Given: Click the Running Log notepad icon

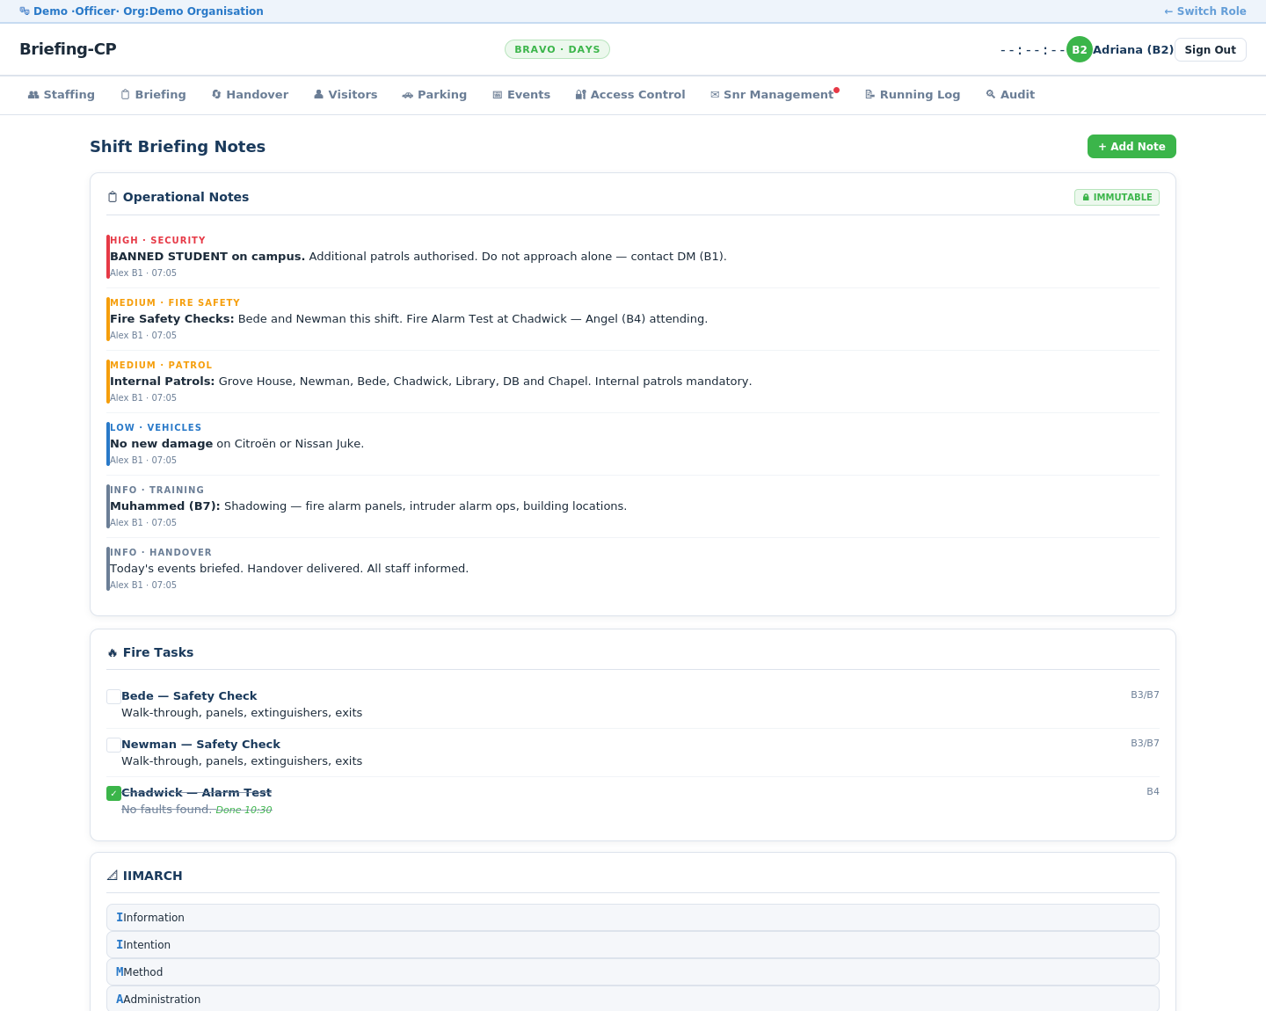Looking at the screenshot, I should (x=869, y=95).
